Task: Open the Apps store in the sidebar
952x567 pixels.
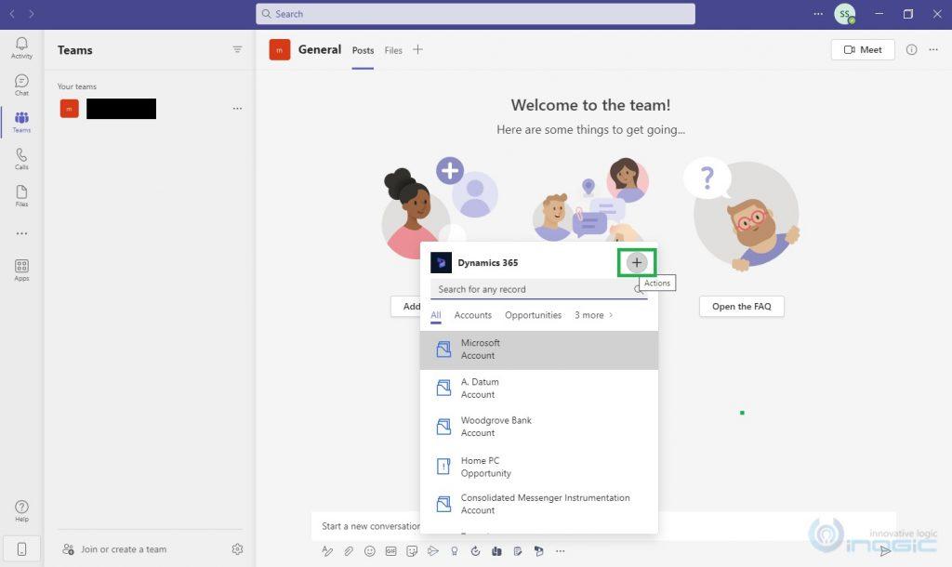Action: pyautogui.click(x=21, y=270)
